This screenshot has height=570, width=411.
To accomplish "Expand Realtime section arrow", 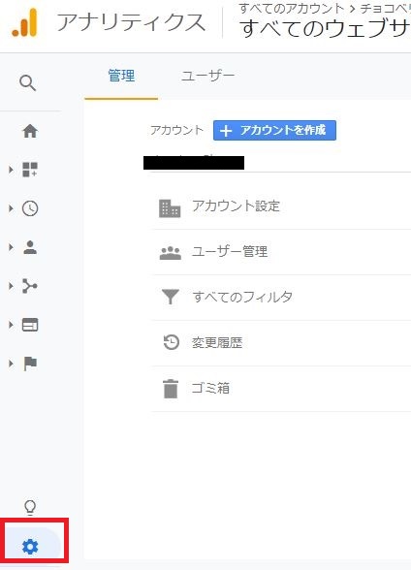I will pyautogui.click(x=11, y=208).
